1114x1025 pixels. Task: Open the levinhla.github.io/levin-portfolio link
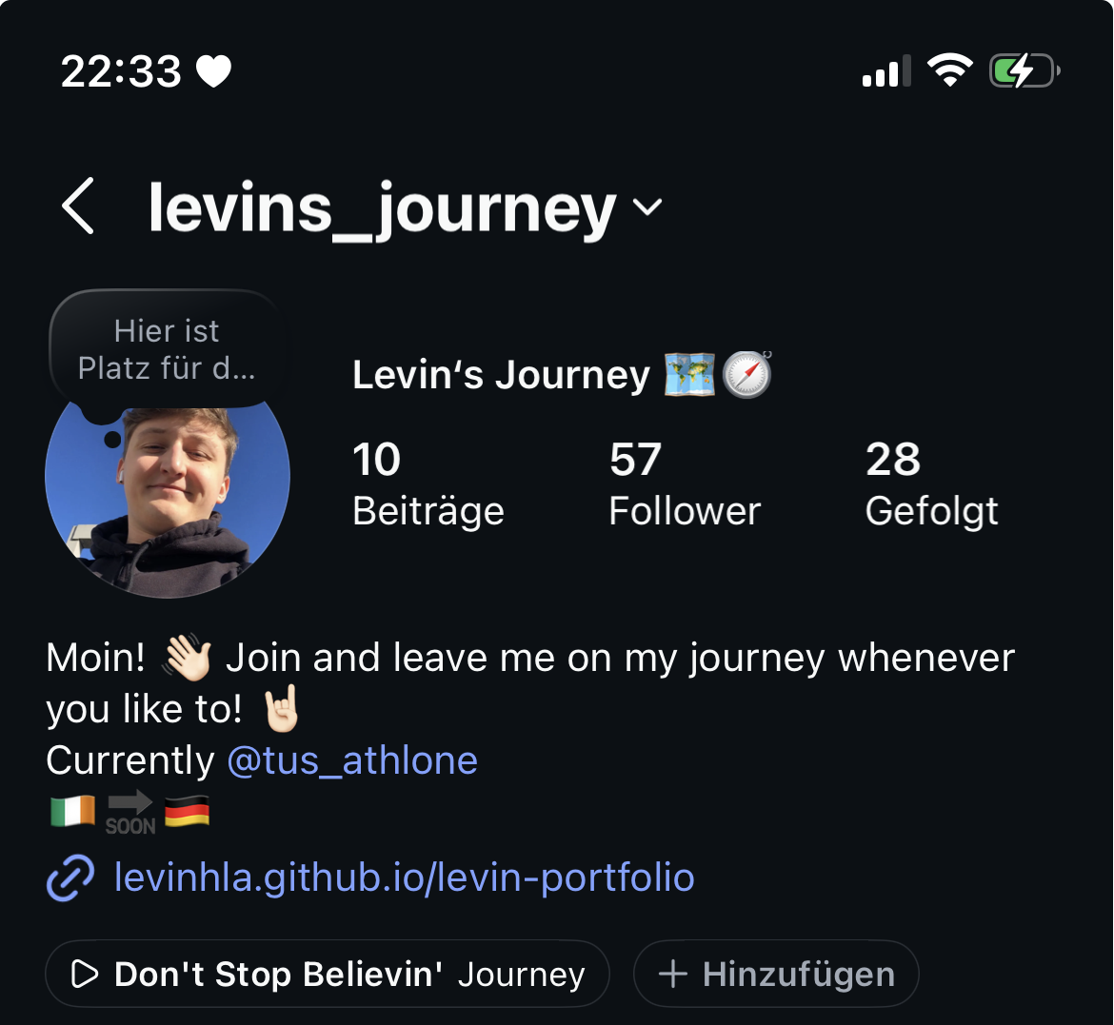[x=405, y=877]
